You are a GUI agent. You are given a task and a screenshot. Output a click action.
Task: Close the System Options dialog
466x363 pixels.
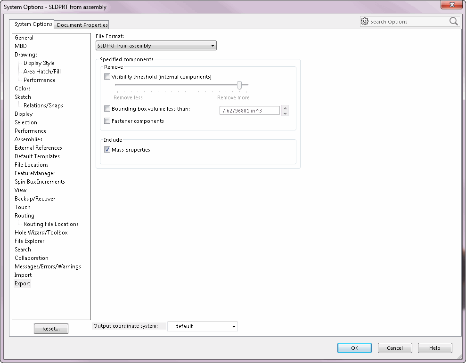click(451, 5)
